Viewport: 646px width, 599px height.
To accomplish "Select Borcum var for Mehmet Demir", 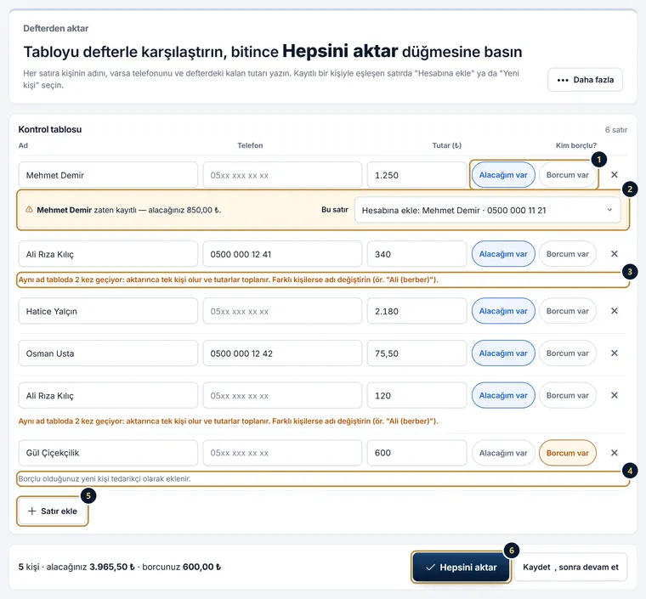I will tap(567, 175).
